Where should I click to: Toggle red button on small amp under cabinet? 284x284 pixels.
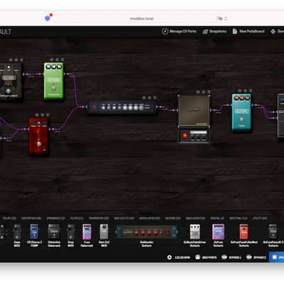tap(185, 136)
